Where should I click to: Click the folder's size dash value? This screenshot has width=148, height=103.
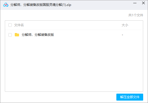123,35
